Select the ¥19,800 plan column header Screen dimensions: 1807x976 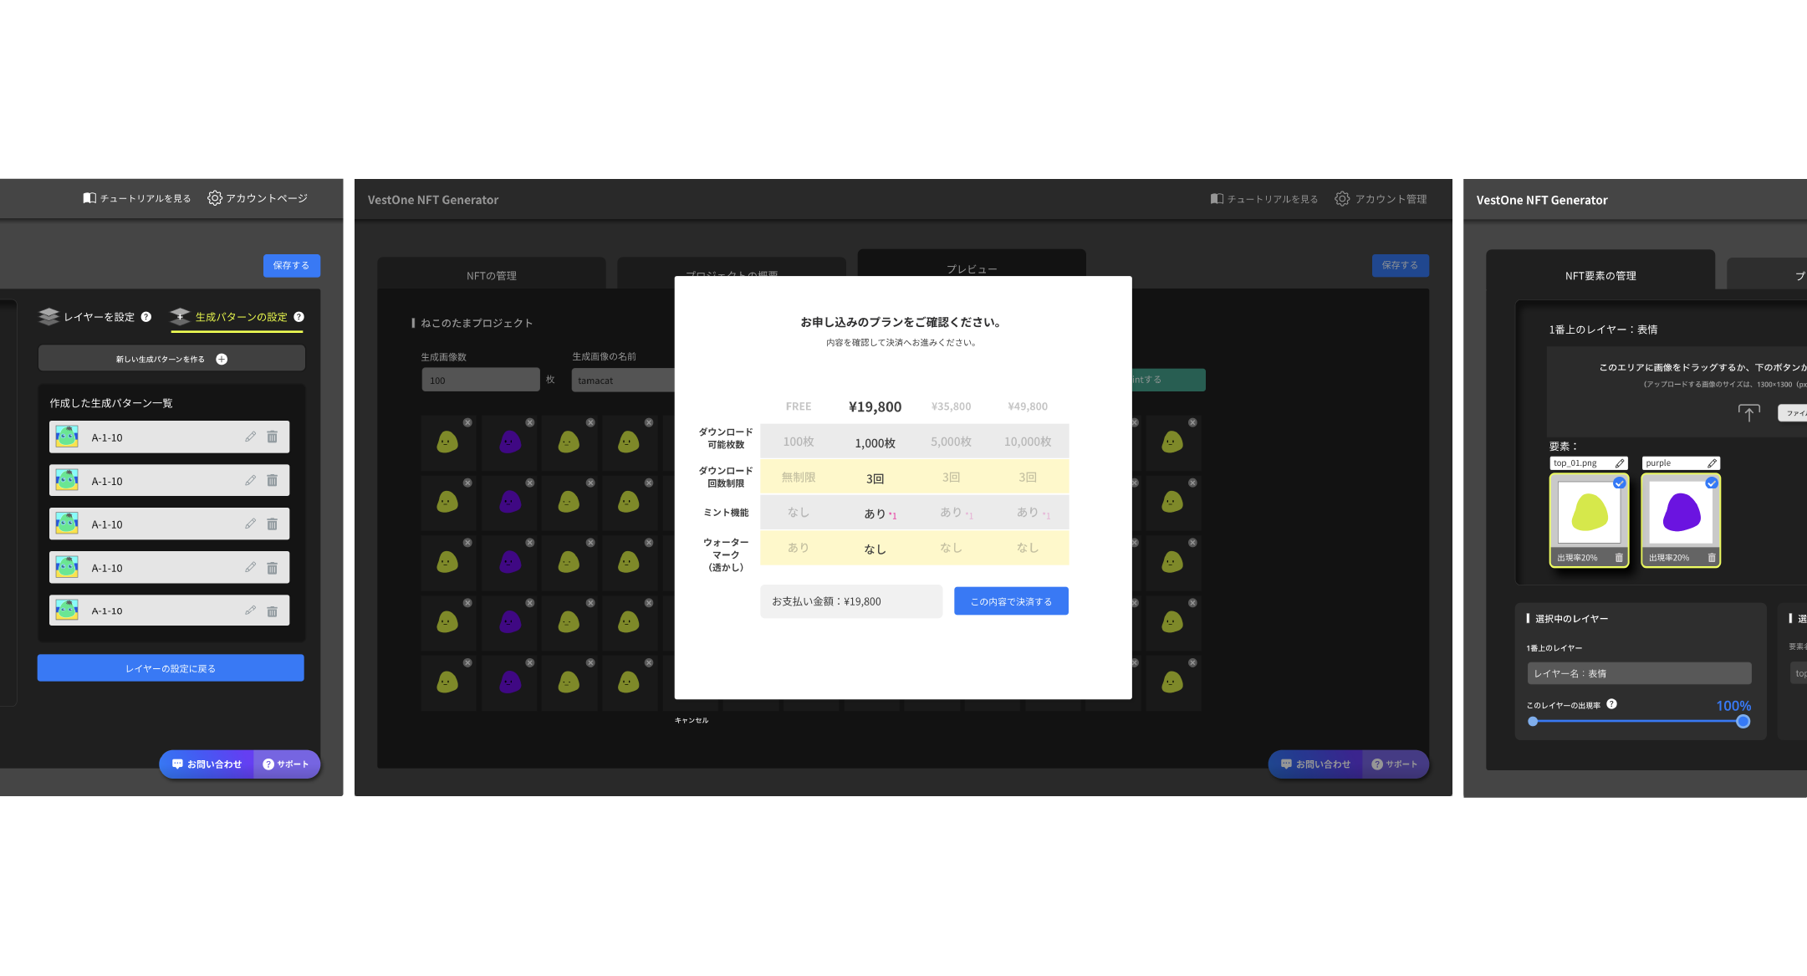click(875, 406)
